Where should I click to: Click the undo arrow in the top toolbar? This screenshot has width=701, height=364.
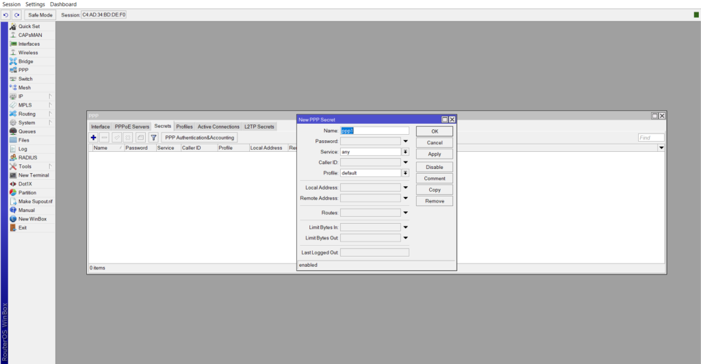pyautogui.click(x=6, y=14)
